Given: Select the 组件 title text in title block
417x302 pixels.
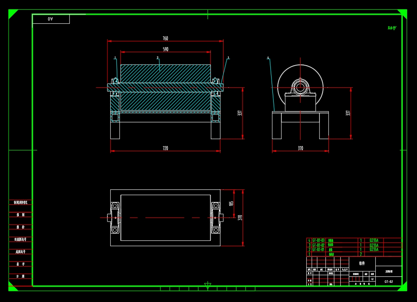Looking at the screenshot, I should [x=362, y=263].
